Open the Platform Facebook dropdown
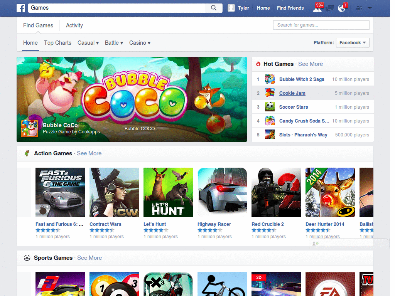The image size is (395, 296). tap(353, 42)
